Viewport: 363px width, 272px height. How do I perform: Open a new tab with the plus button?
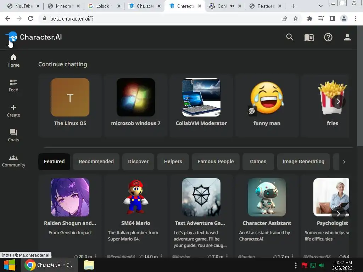pos(293,6)
